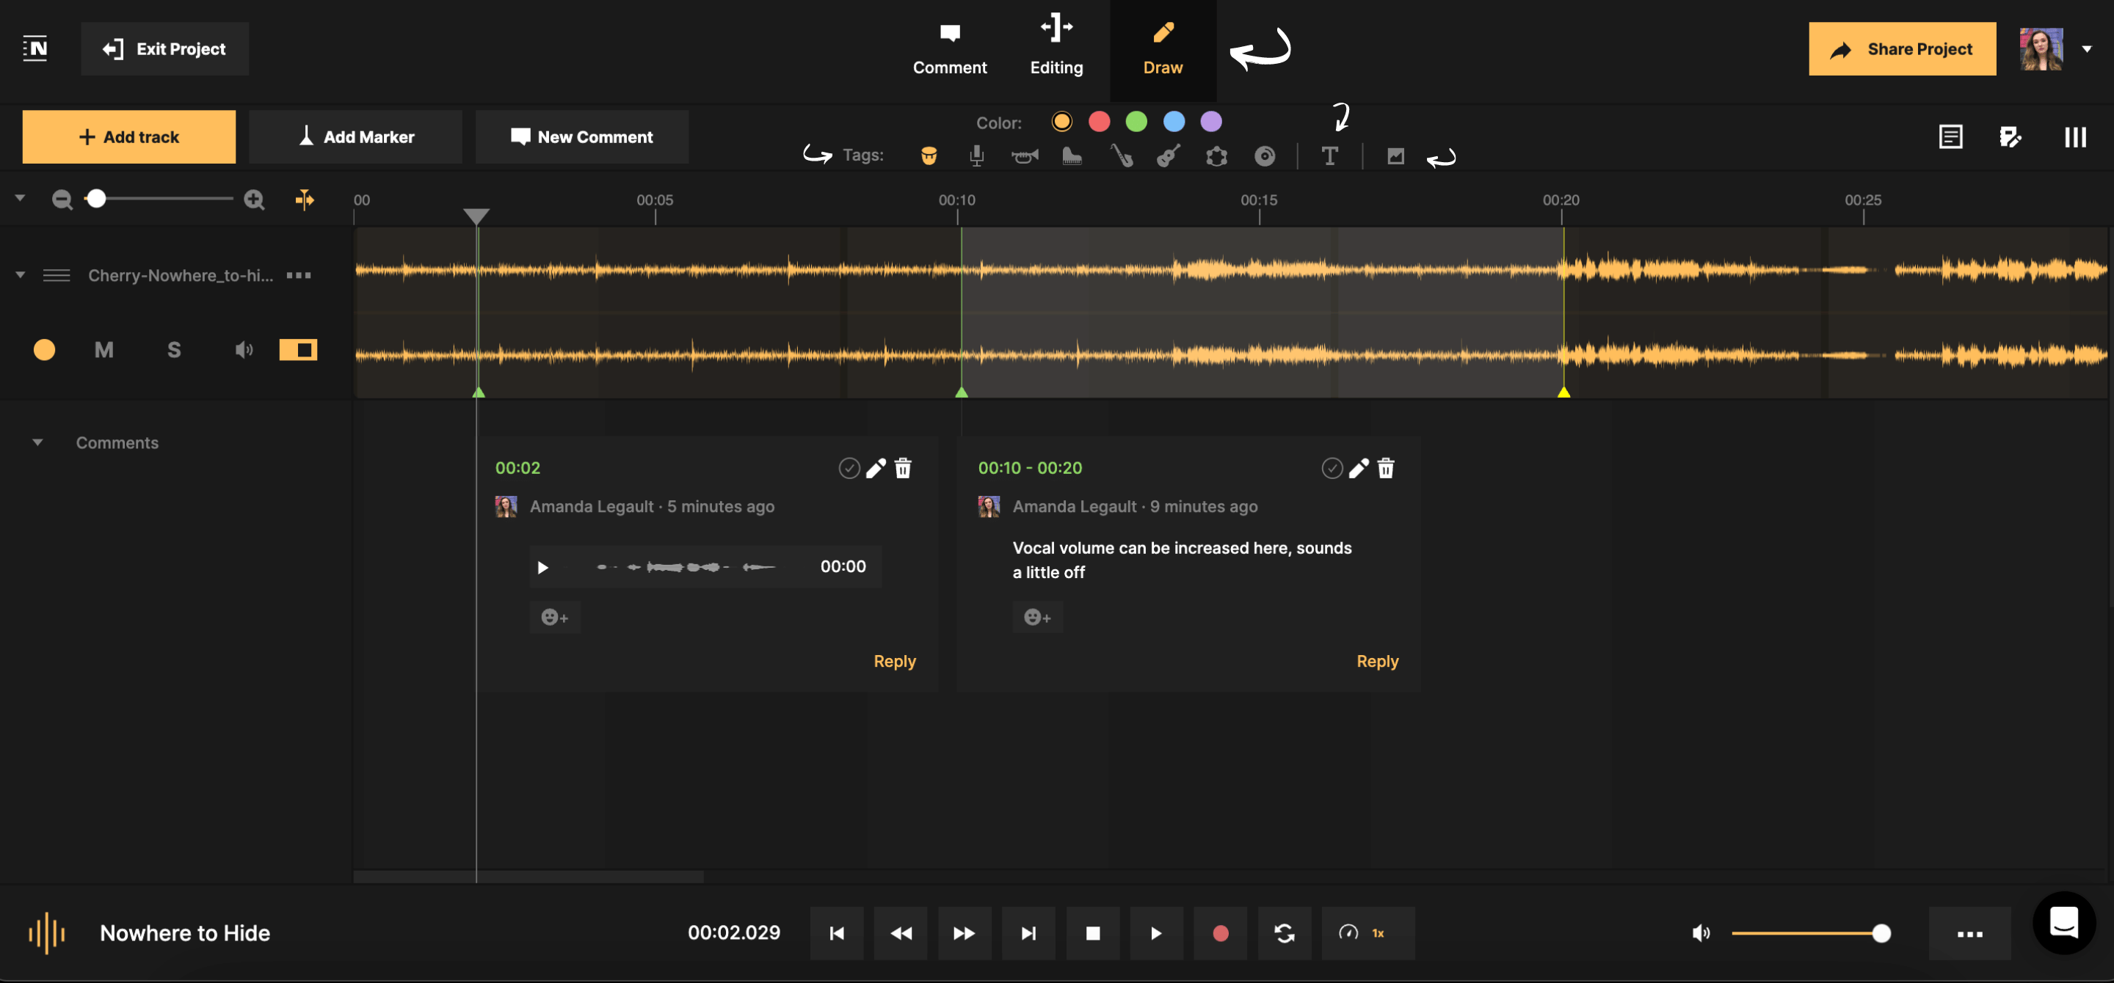Open the lyrics/notes editor icon
The height and width of the screenshot is (983, 2114).
[x=1951, y=136]
